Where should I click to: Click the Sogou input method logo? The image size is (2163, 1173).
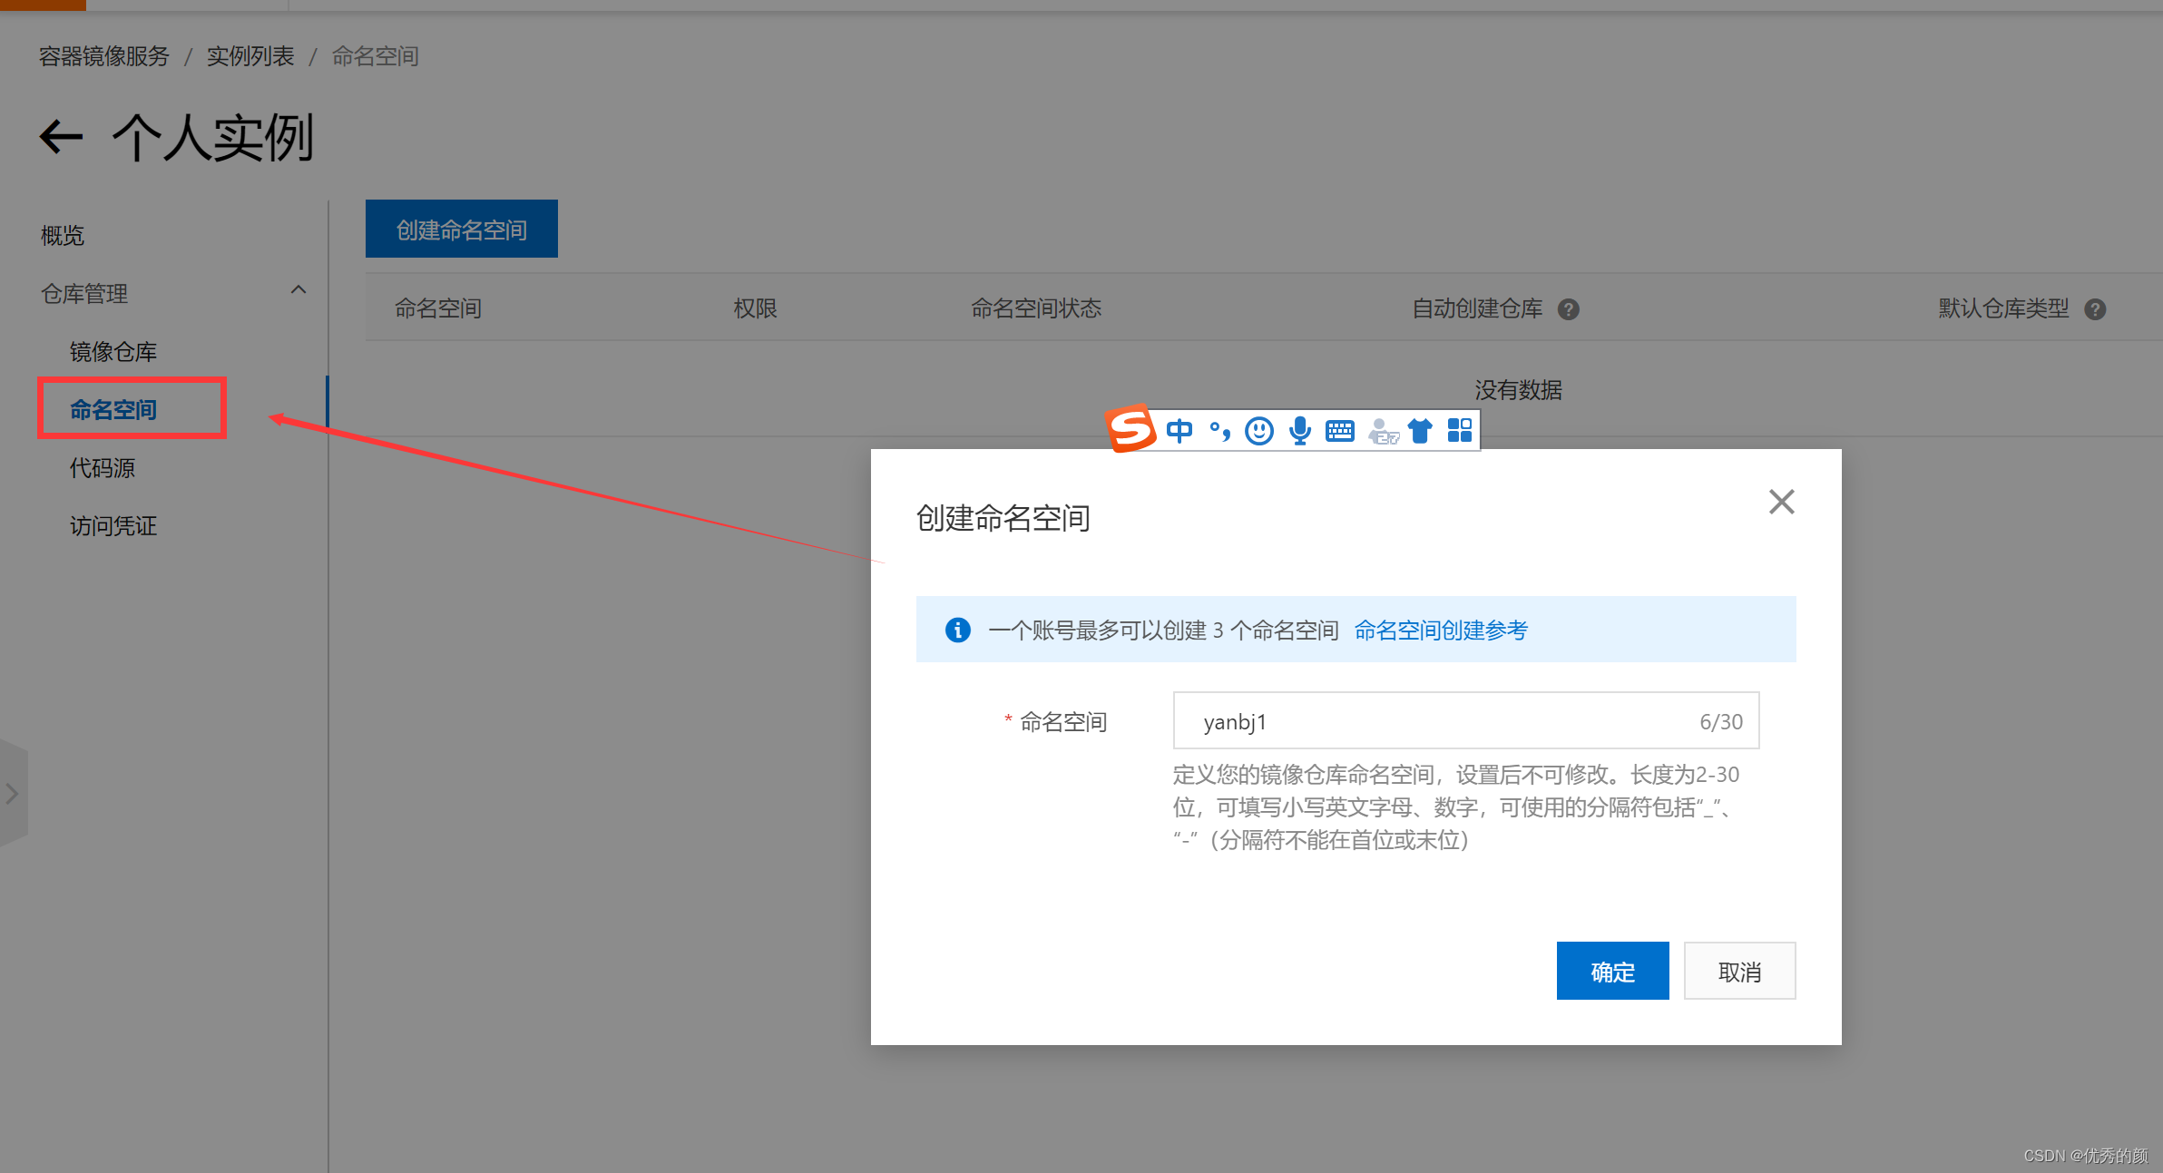1130,429
